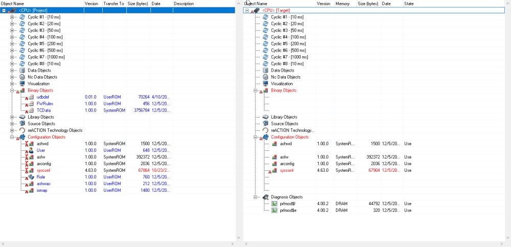Expand Cyclic #1 node in Project tree
The image size is (511, 247).
pos(12,17)
